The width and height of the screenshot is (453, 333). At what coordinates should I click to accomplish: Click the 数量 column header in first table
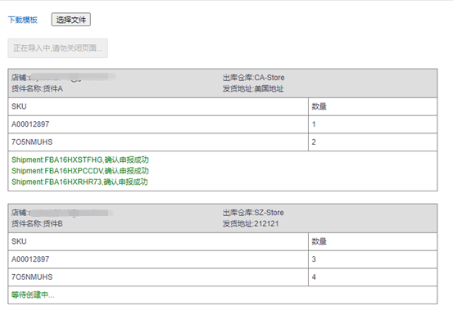(319, 106)
